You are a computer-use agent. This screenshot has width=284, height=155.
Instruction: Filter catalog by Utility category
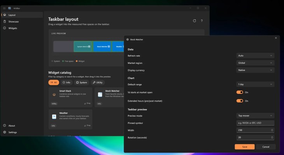click(98, 83)
